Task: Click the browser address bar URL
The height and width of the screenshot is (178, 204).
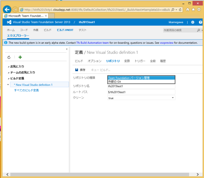Action: (x=97, y=10)
